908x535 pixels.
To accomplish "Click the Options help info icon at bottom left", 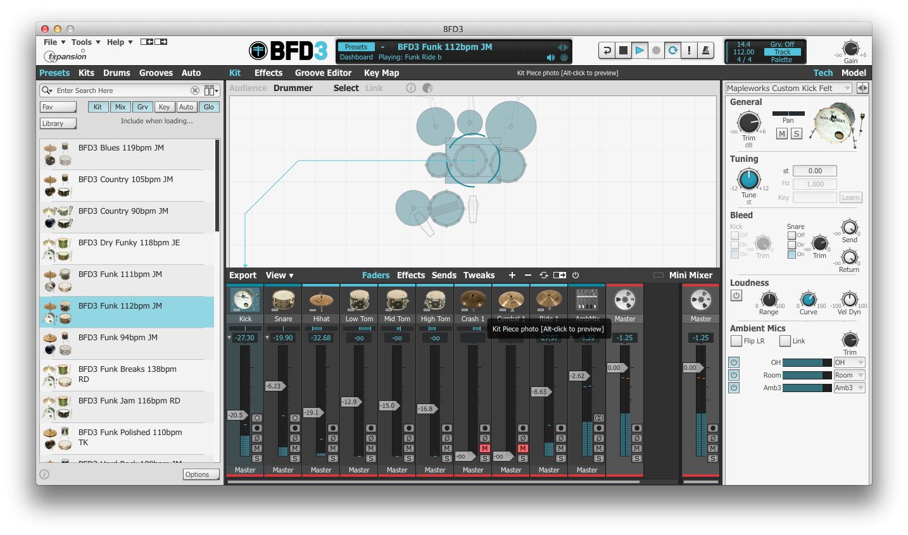I will (44, 474).
